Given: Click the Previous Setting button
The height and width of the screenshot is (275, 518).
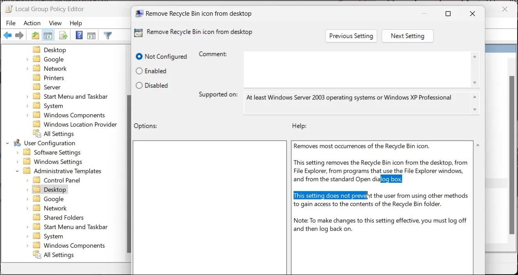Looking at the screenshot, I should point(351,36).
